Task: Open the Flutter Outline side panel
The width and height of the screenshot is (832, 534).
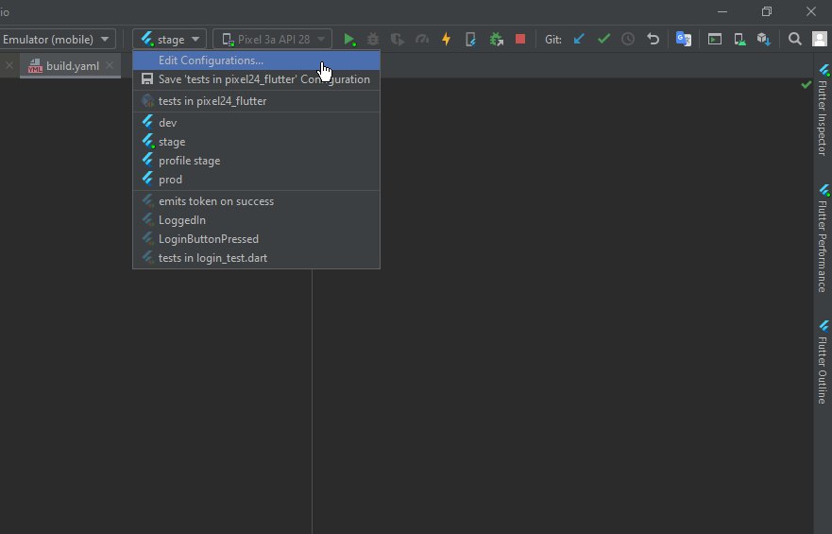Action: pos(823,363)
